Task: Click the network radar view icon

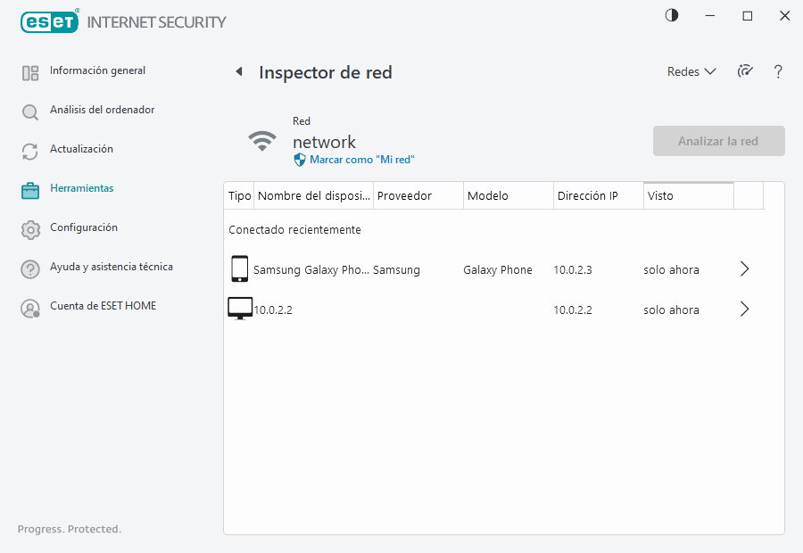Action: [x=745, y=72]
